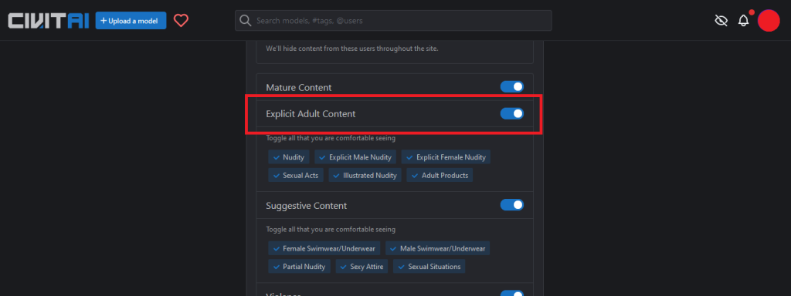Uncheck the Female Swimwear/Underwear chip

click(x=324, y=248)
